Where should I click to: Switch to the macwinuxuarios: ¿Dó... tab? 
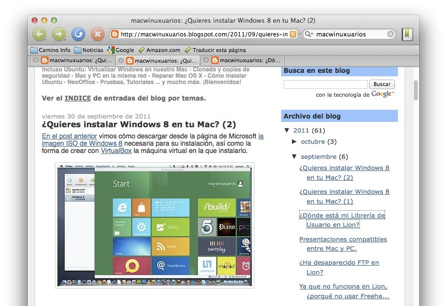coord(243,60)
